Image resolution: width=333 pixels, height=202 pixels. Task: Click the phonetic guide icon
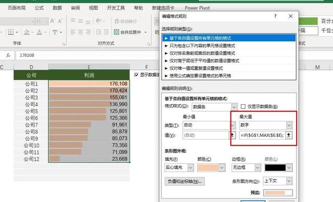(x=55, y=32)
